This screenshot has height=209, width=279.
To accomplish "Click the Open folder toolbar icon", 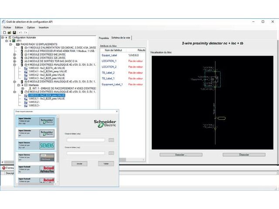I will click(9, 33).
